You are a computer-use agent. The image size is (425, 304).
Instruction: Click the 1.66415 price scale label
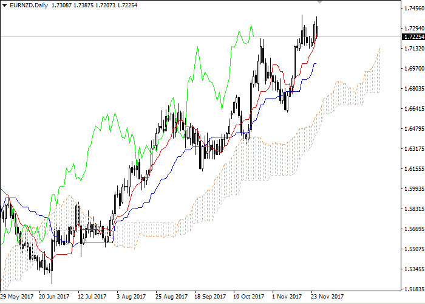tap(414, 109)
